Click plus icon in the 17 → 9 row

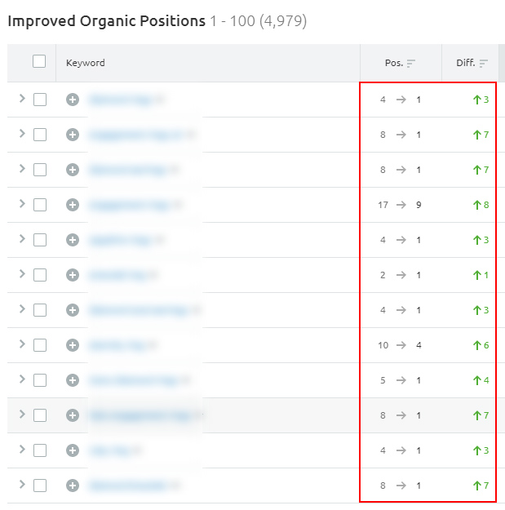pos(73,205)
